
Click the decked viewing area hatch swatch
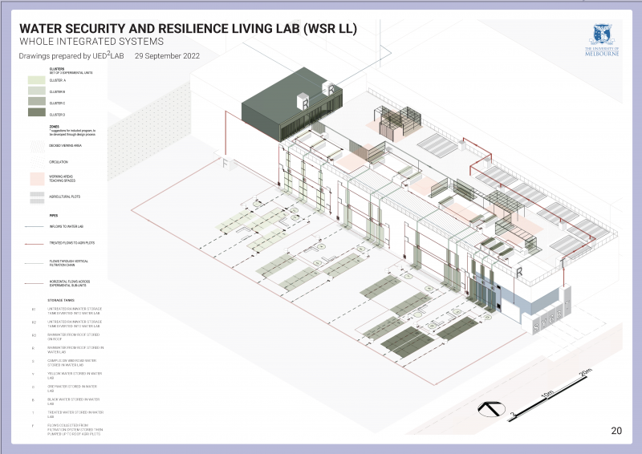tap(37, 146)
